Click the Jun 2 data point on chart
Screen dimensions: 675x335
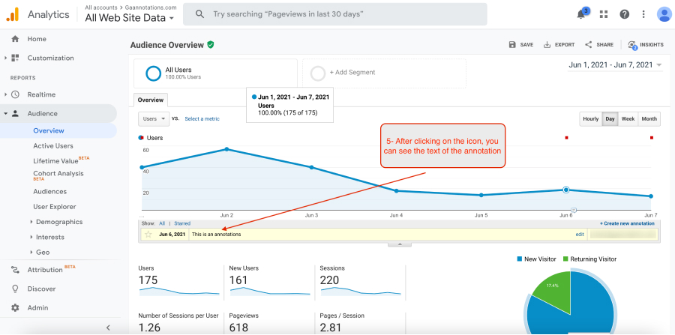point(226,149)
